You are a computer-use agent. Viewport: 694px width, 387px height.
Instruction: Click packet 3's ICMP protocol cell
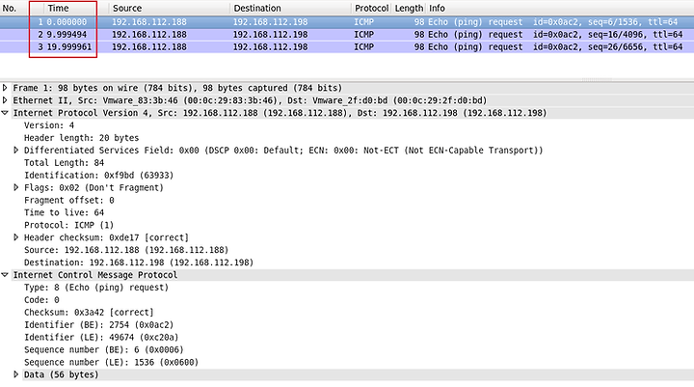pyautogui.click(x=363, y=47)
